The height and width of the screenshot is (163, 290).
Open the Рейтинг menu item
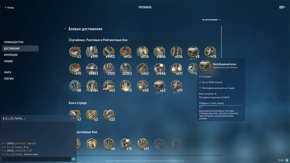click(9, 79)
